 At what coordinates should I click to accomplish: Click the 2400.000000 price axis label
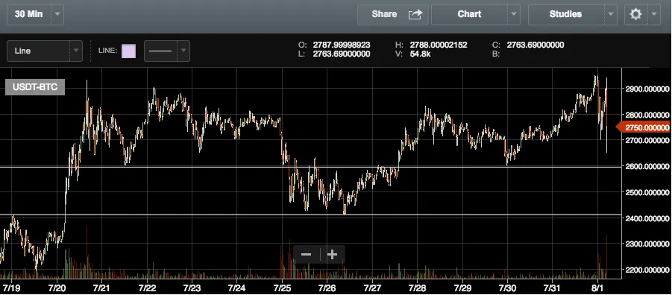point(647,218)
